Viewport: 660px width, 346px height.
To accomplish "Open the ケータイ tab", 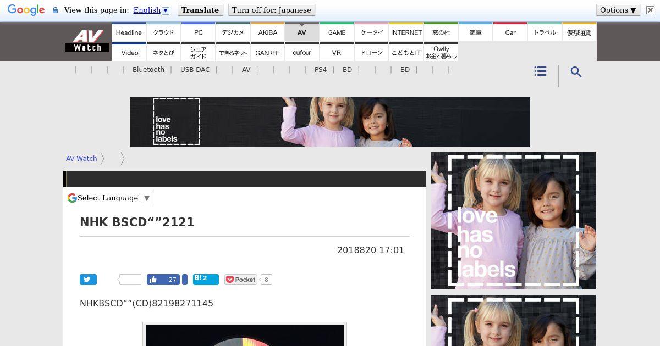I will point(371,32).
